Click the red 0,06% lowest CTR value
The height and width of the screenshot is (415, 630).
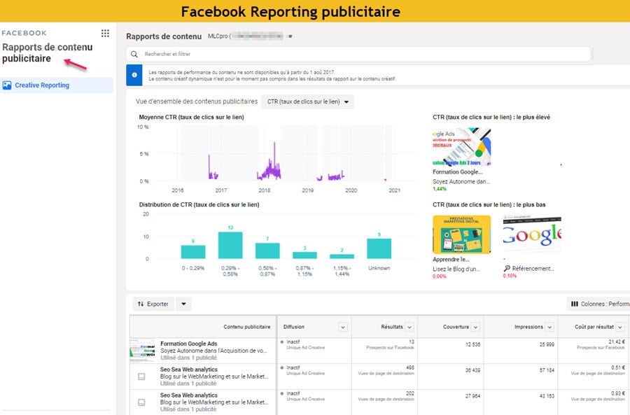[440, 276]
